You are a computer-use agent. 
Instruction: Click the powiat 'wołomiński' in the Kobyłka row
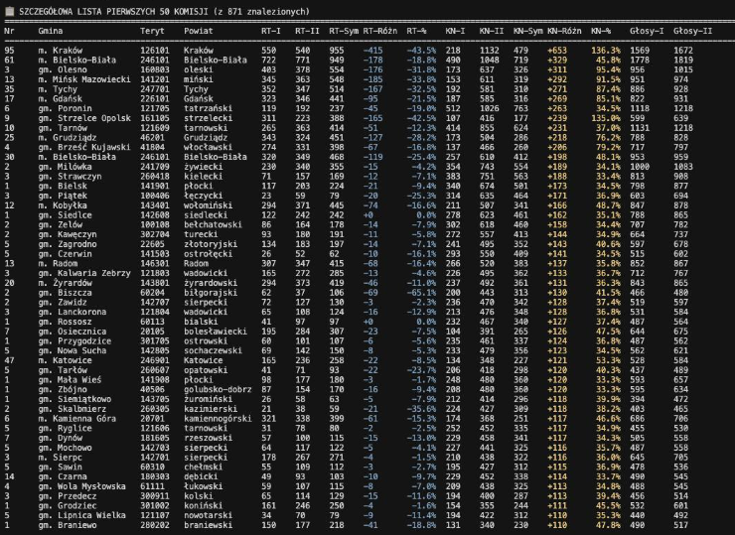209,205
